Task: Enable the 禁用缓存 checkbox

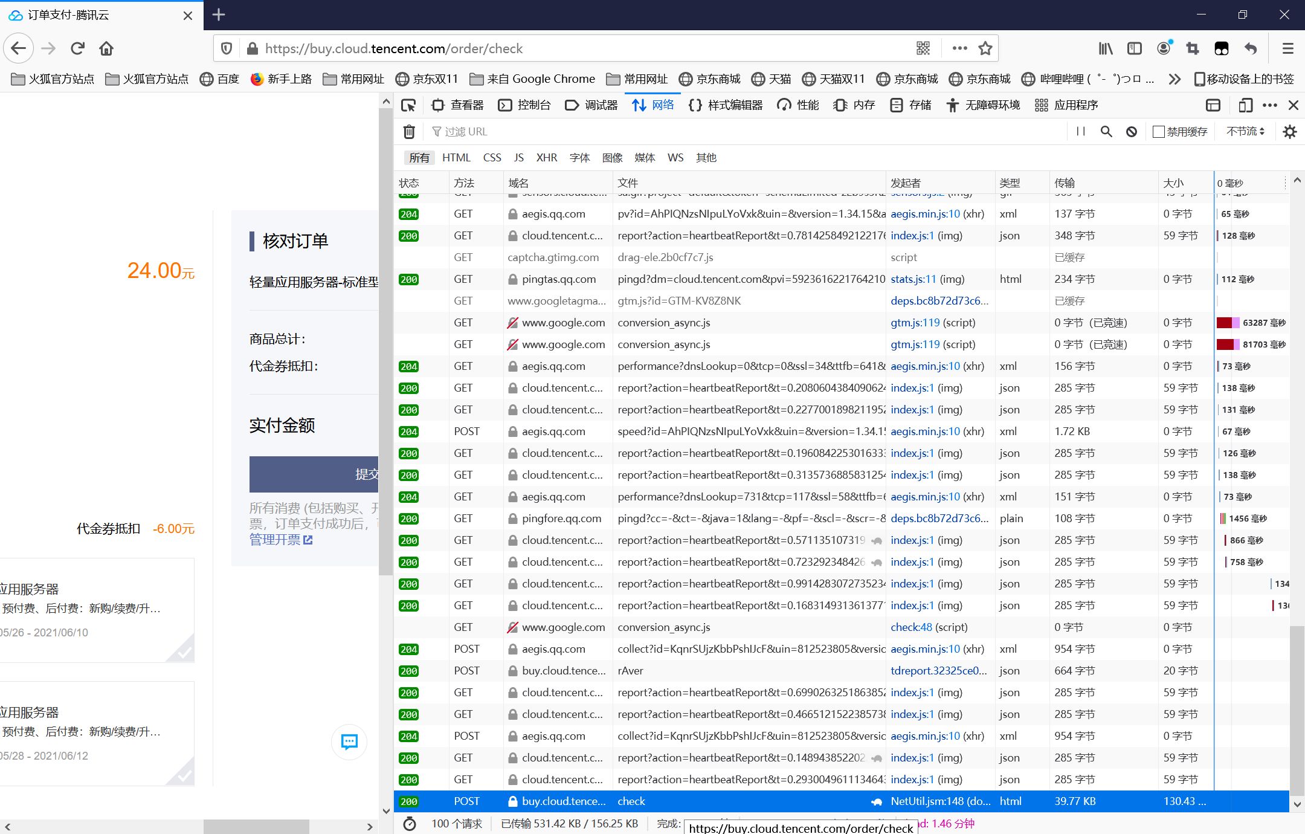Action: point(1158,131)
